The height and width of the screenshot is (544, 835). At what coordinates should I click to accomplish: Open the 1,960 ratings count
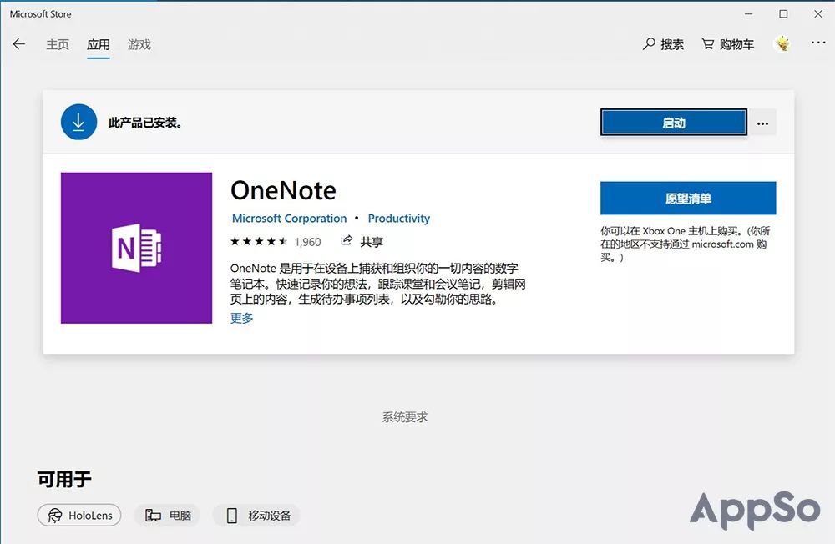308,242
